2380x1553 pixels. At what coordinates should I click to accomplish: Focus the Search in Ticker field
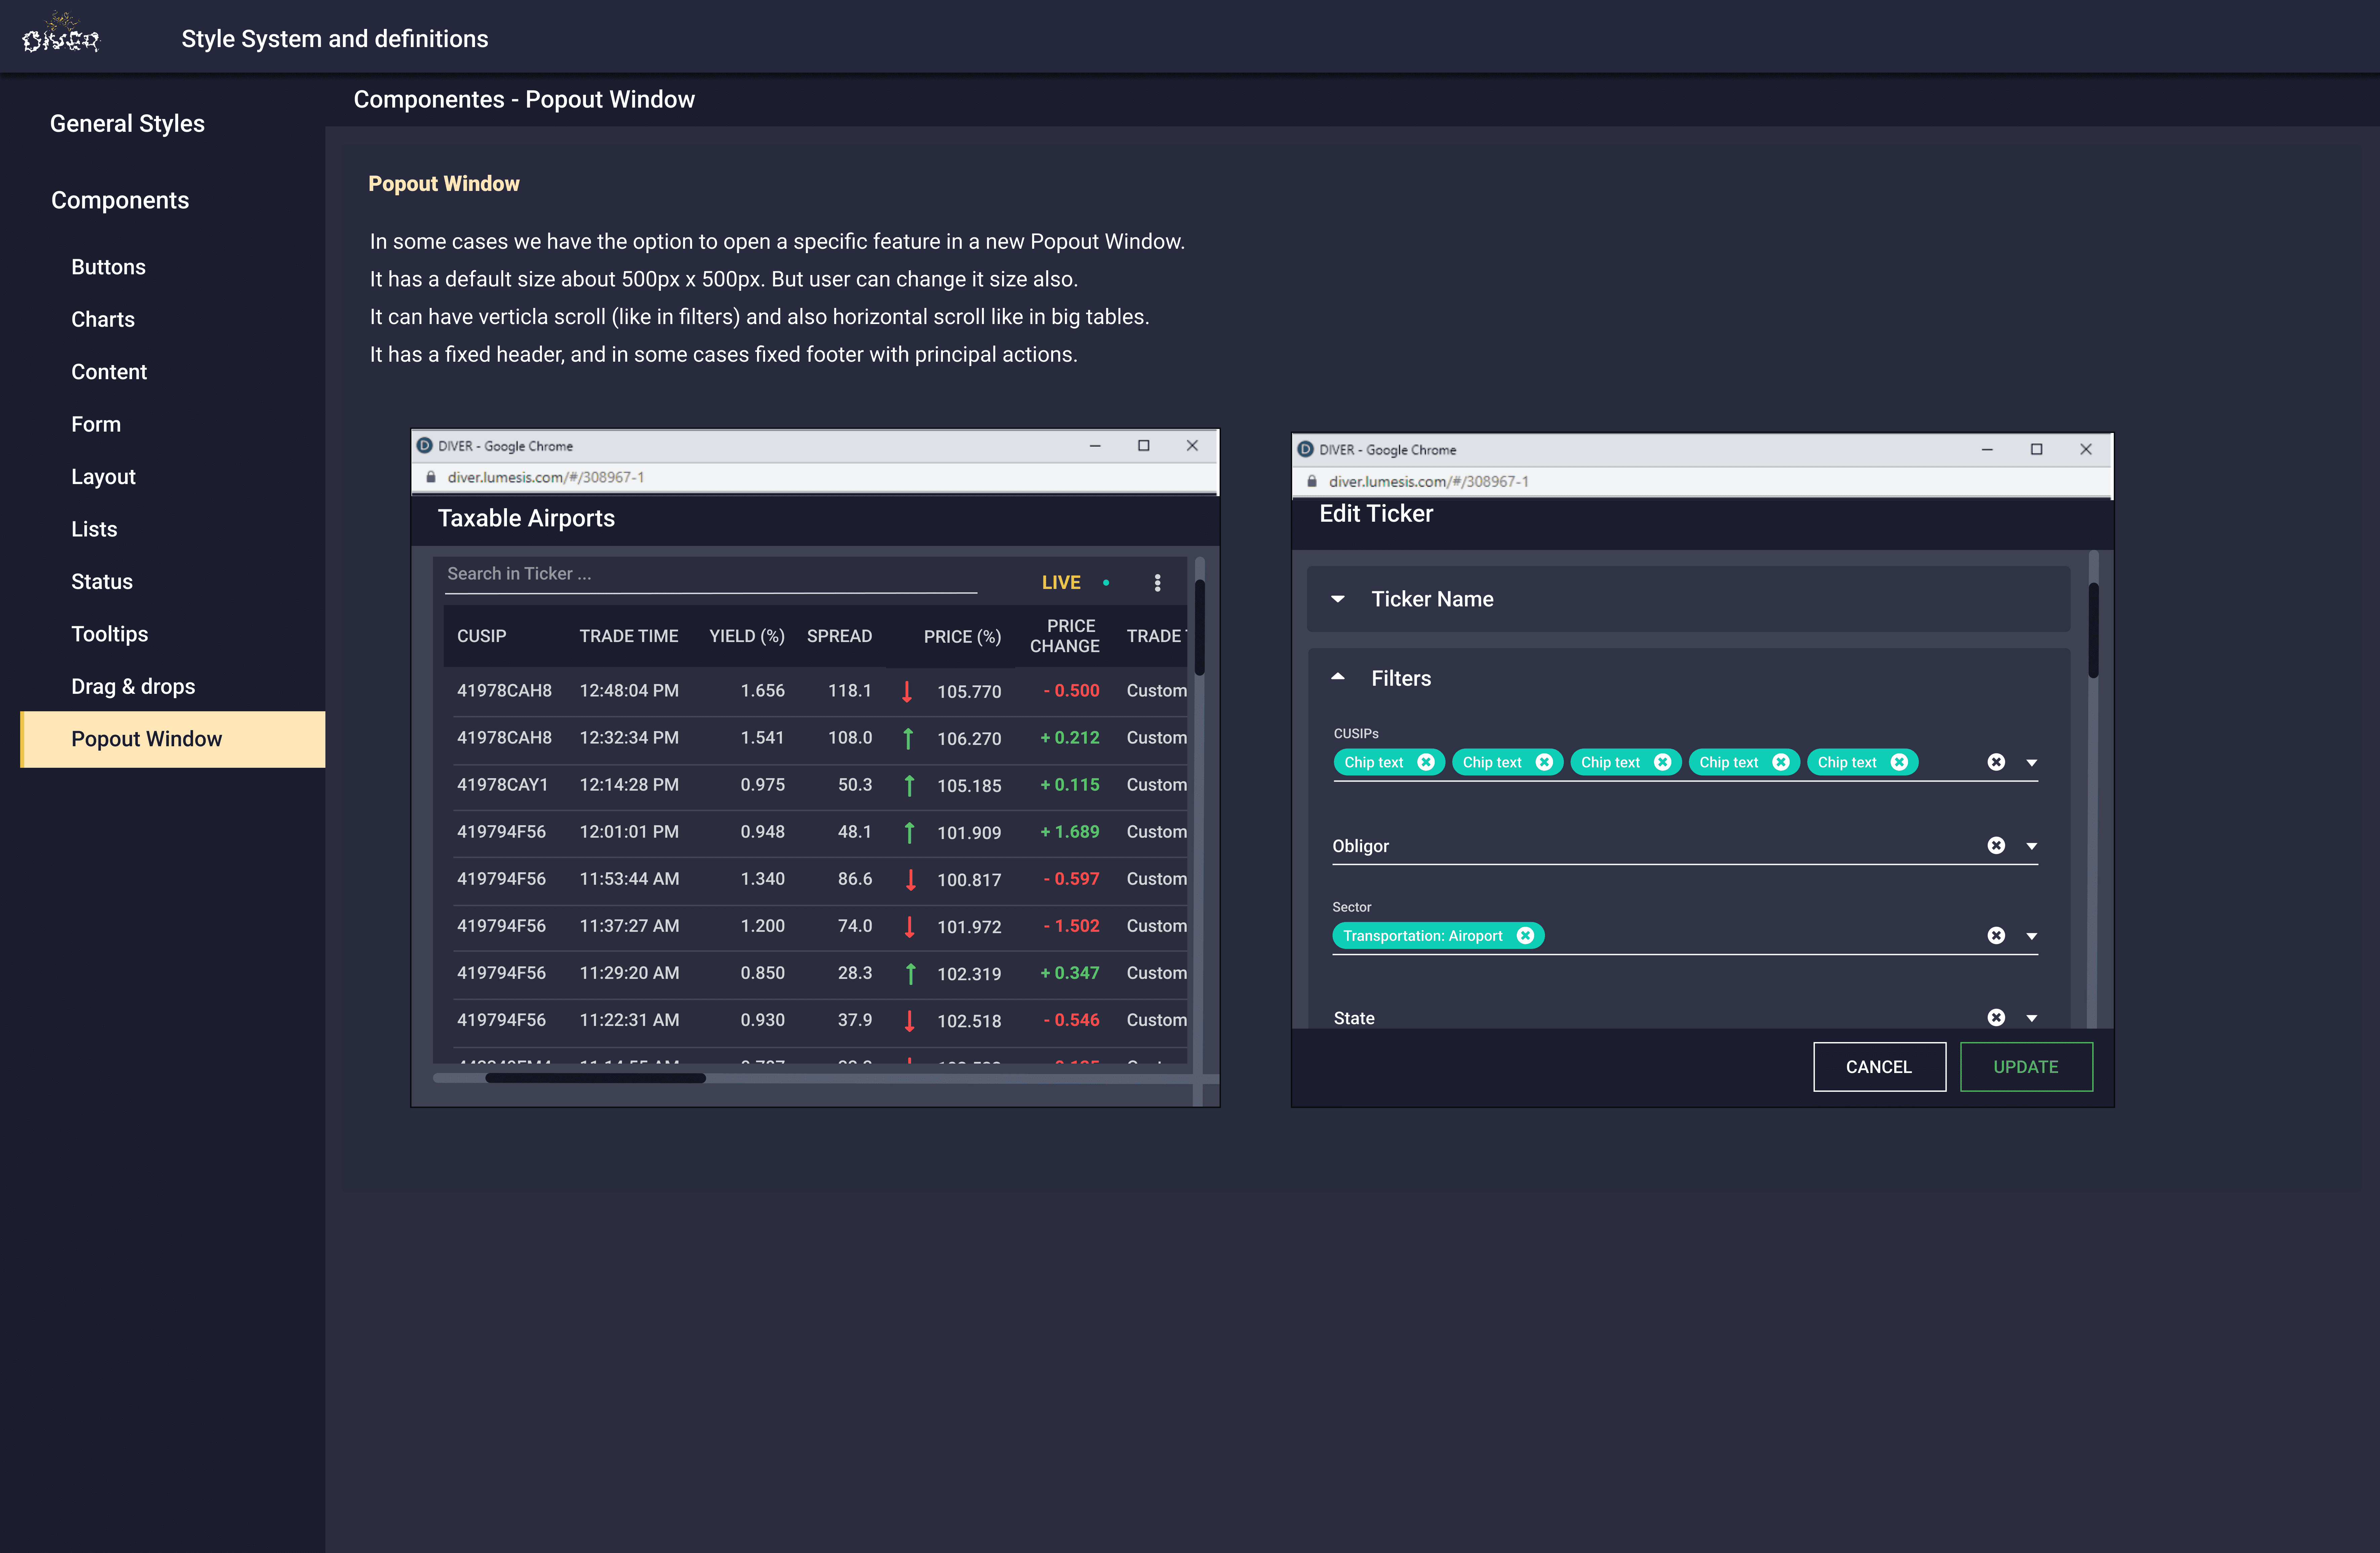coord(710,574)
